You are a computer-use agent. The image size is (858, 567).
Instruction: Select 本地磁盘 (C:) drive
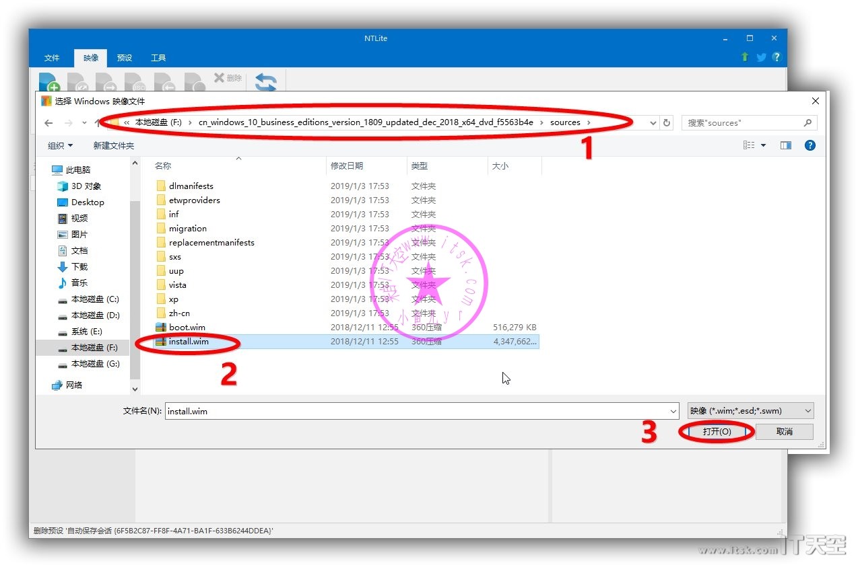88,299
